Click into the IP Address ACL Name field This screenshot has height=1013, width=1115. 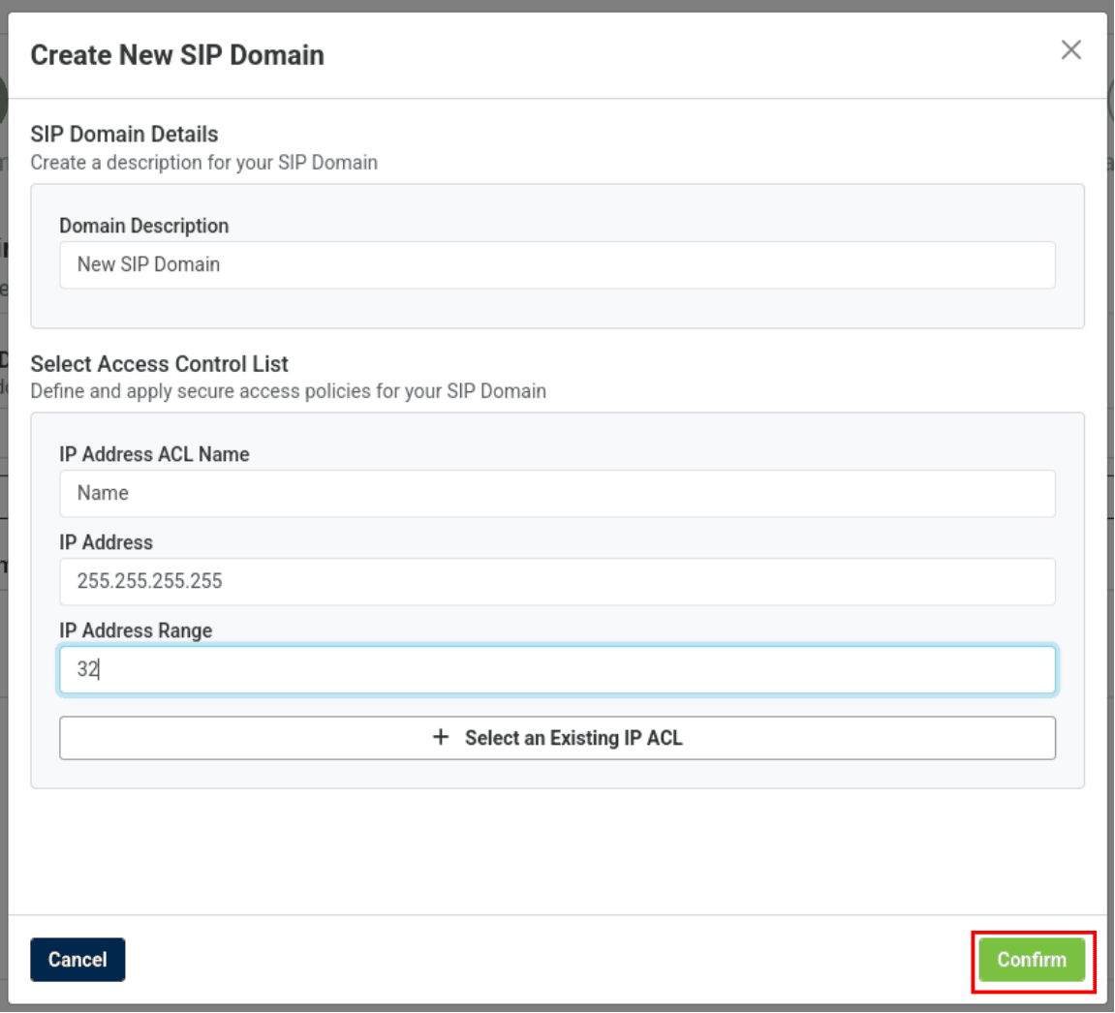click(557, 494)
